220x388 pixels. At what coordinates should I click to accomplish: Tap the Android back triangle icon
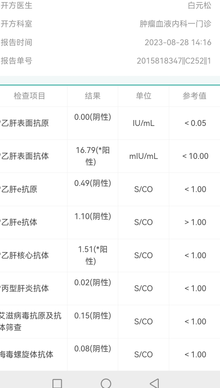pyautogui.click(x=155, y=383)
